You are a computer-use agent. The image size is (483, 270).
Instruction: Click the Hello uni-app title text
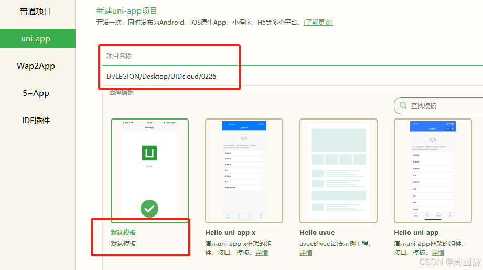tap(416, 232)
